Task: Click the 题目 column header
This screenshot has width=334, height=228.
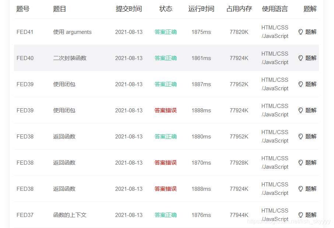Action: 59,9
